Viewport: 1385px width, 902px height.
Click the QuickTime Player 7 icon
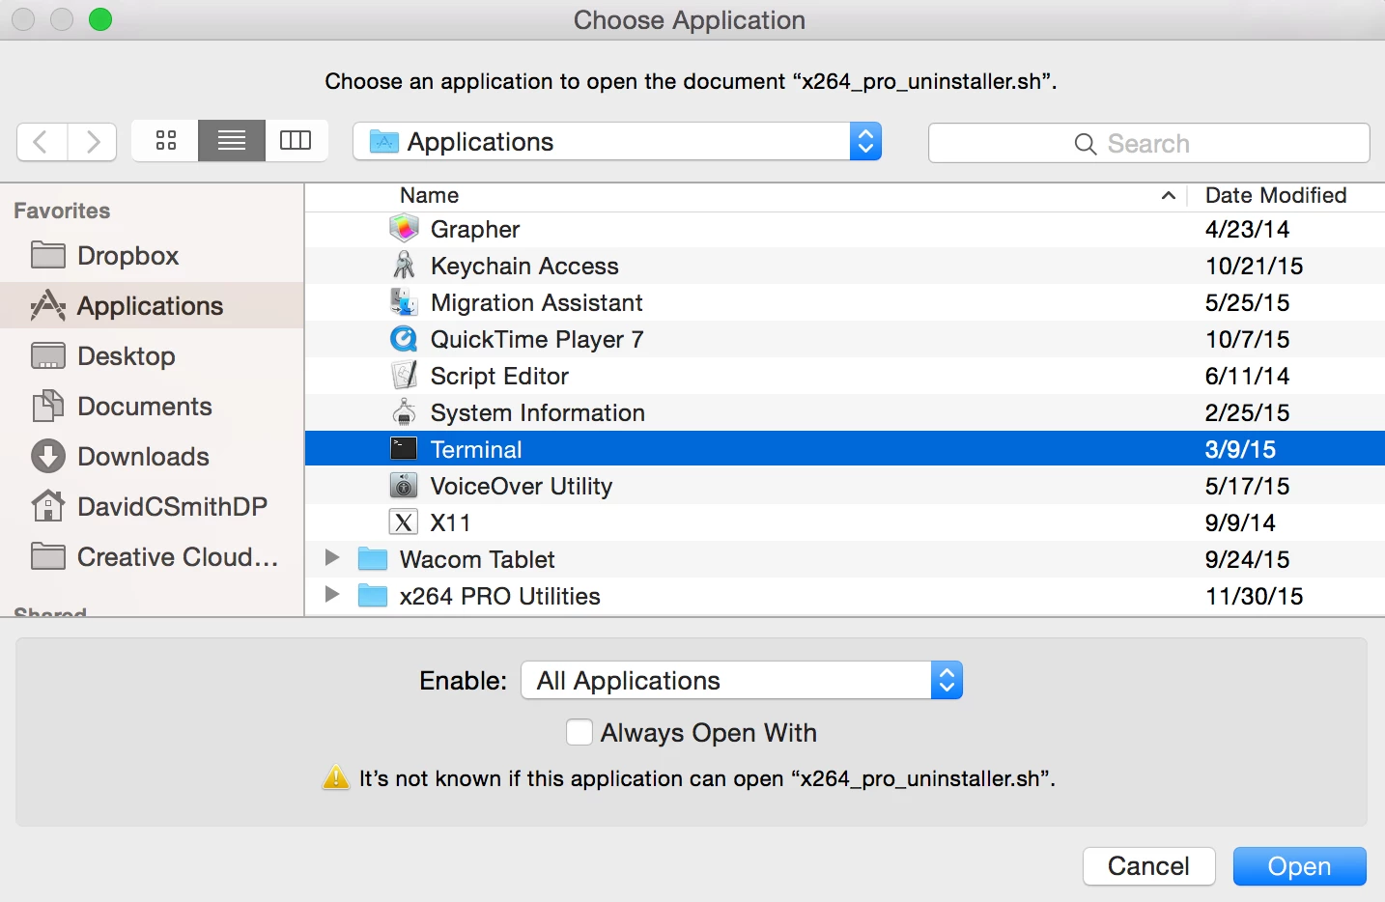[x=404, y=339]
